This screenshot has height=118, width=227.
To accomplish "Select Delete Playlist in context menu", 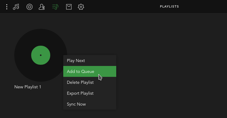I will point(90,82).
